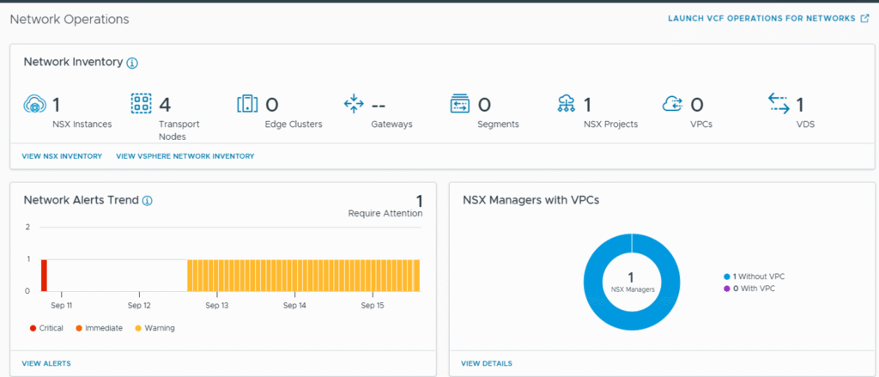Open the Network Alerts Trend info icon
The height and width of the screenshot is (377, 879).
[x=147, y=201]
